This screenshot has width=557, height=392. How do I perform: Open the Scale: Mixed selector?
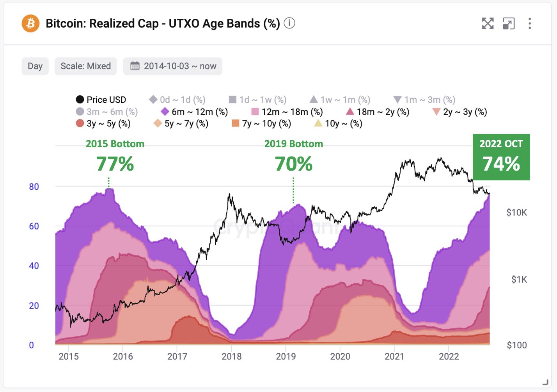(x=86, y=66)
